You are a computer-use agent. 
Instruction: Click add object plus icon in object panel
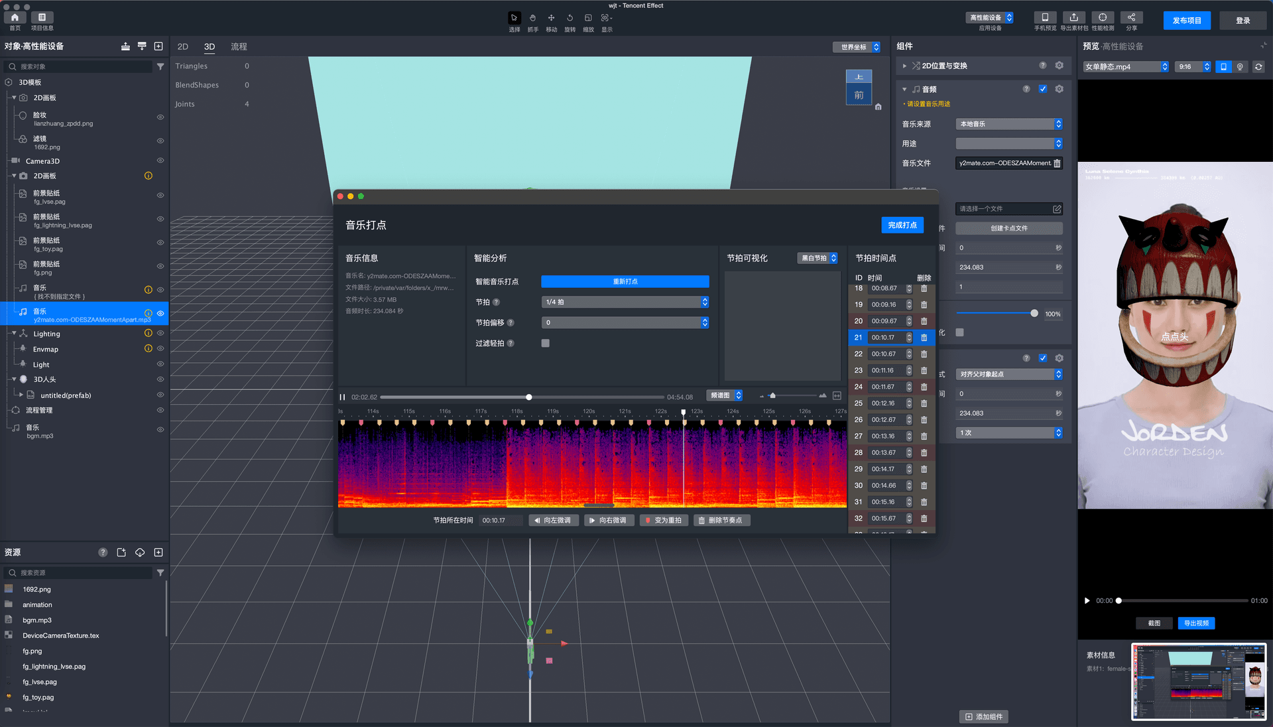pyautogui.click(x=158, y=46)
